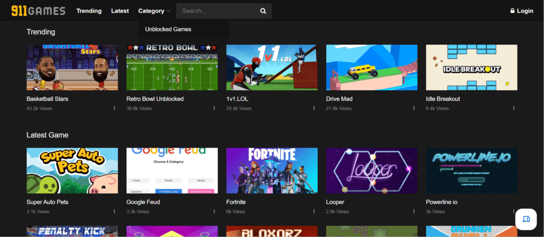
Task: Open more options for Super Auto Pets
Action: [114, 212]
